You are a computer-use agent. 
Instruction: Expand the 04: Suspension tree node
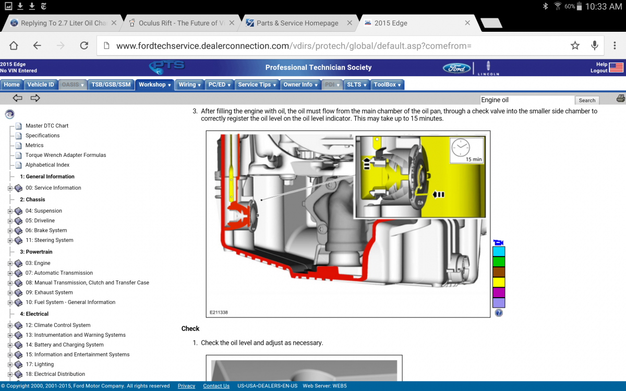click(x=10, y=211)
